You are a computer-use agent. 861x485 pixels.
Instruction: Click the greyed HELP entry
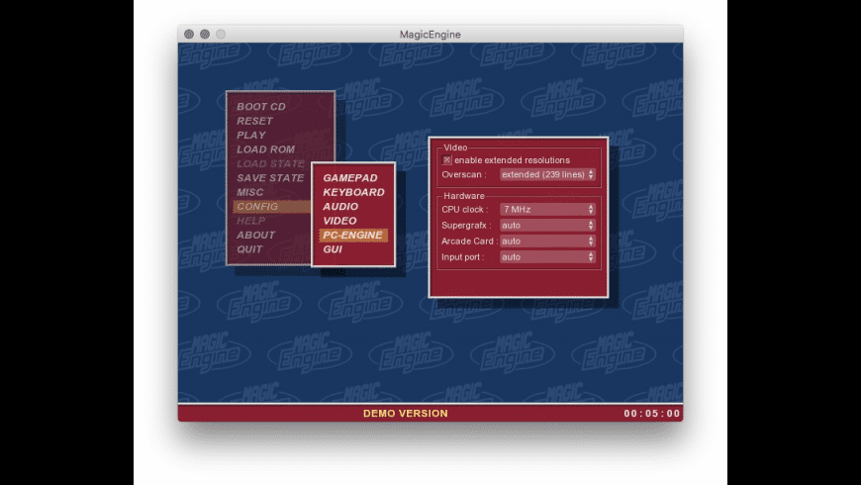251,221
